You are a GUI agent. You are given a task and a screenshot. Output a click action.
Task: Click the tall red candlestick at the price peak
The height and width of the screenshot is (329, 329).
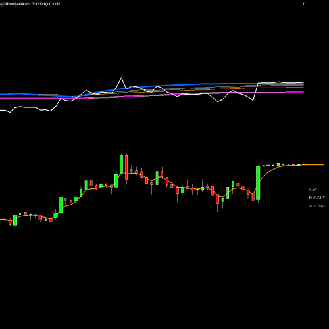126,167
